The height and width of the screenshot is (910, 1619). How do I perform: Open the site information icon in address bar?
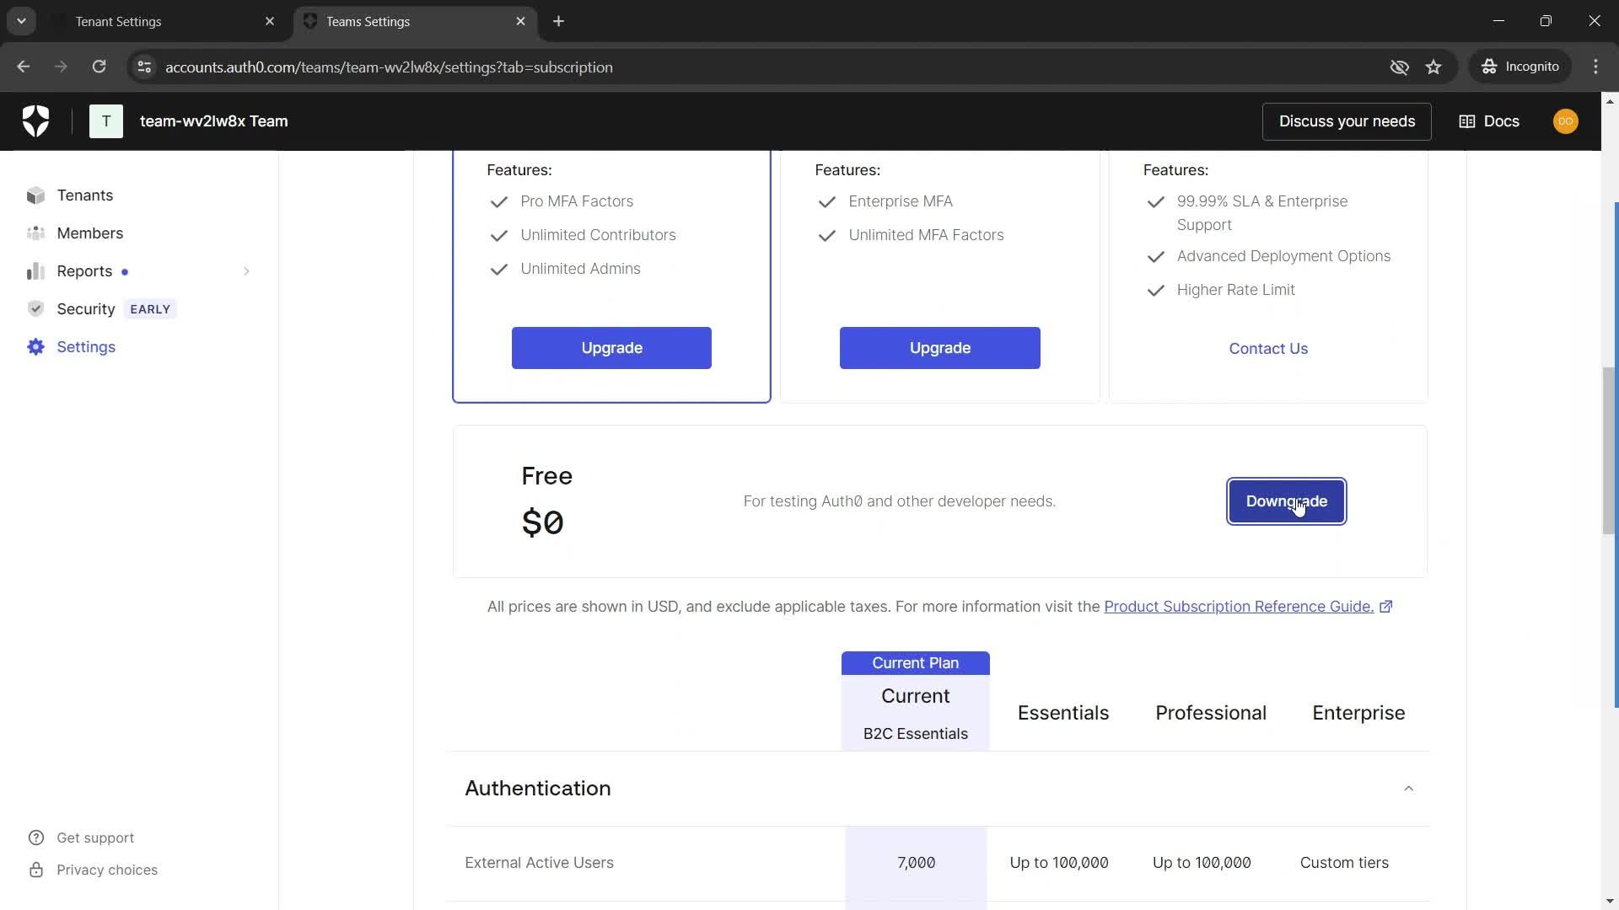point(144,67)
